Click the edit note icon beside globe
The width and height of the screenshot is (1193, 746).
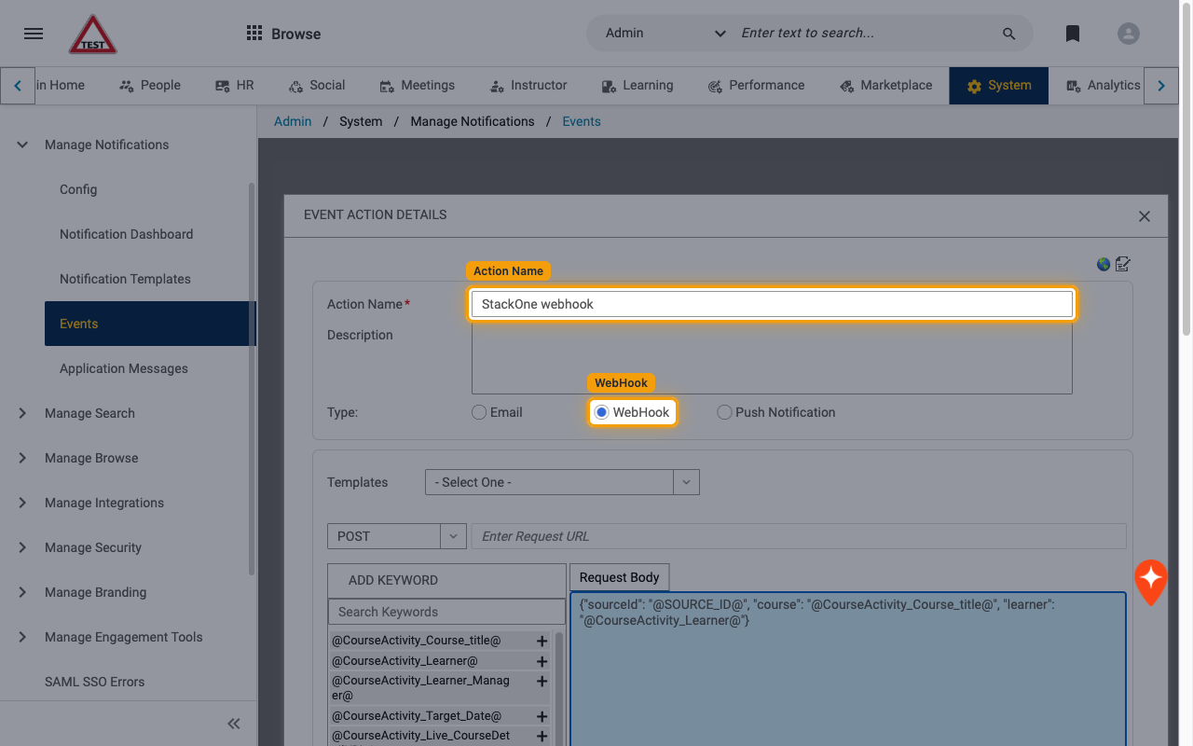click(x=1123, y=264)
